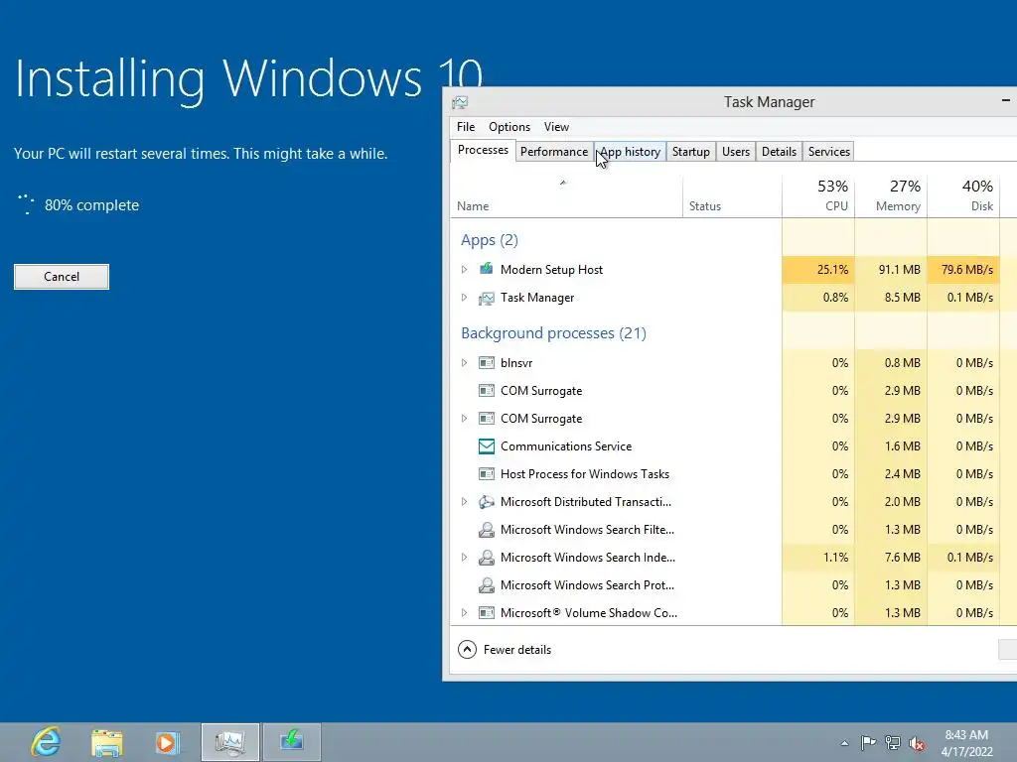The width and height of the screenshot is (1017, 762).
Task: Click the Host Process for Windows Tasks icon
Action: (x=487, y=474)
